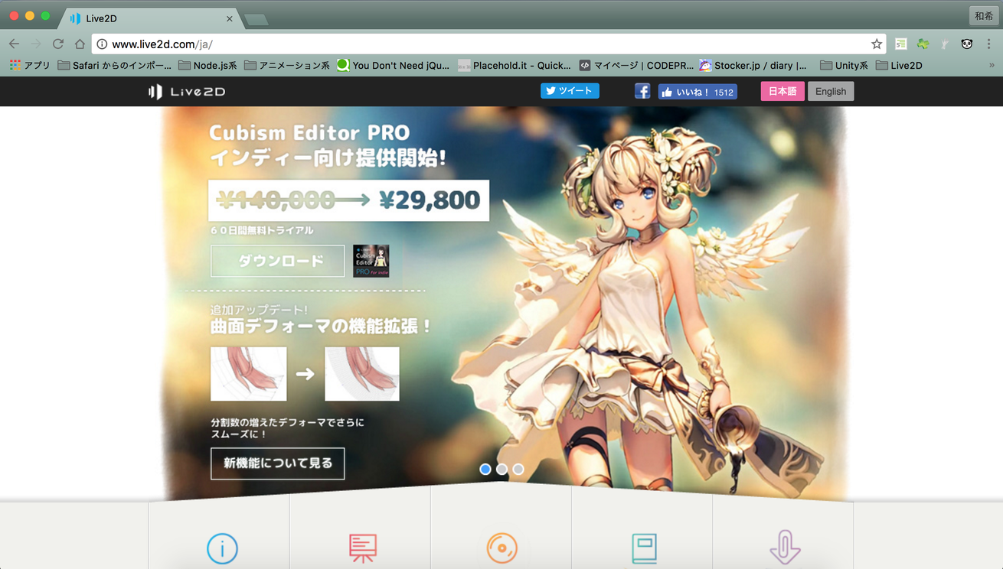
Task: Open the panda extension icon
Action: [x=967, y=44]
